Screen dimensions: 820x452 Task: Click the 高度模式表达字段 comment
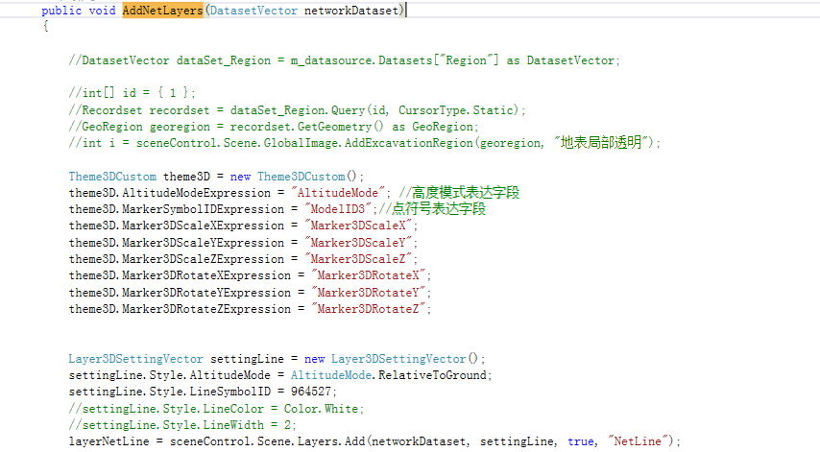coord(459,193)
